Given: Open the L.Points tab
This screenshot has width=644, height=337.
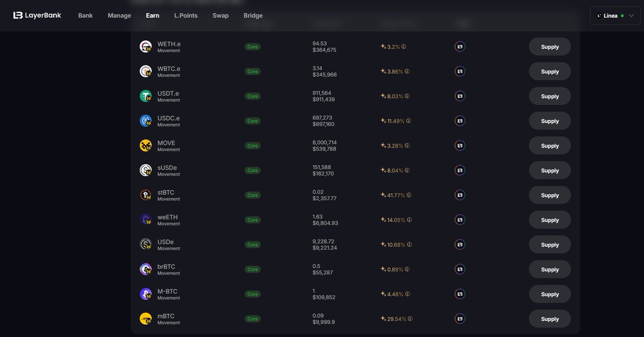Looking at the screenshot, I should (186, 16).
